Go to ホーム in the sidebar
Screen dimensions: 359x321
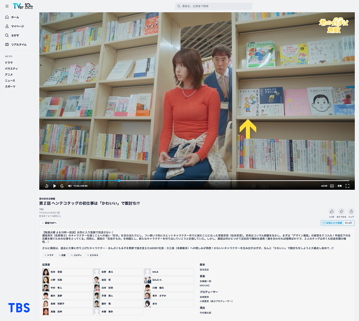coord(12,17)
